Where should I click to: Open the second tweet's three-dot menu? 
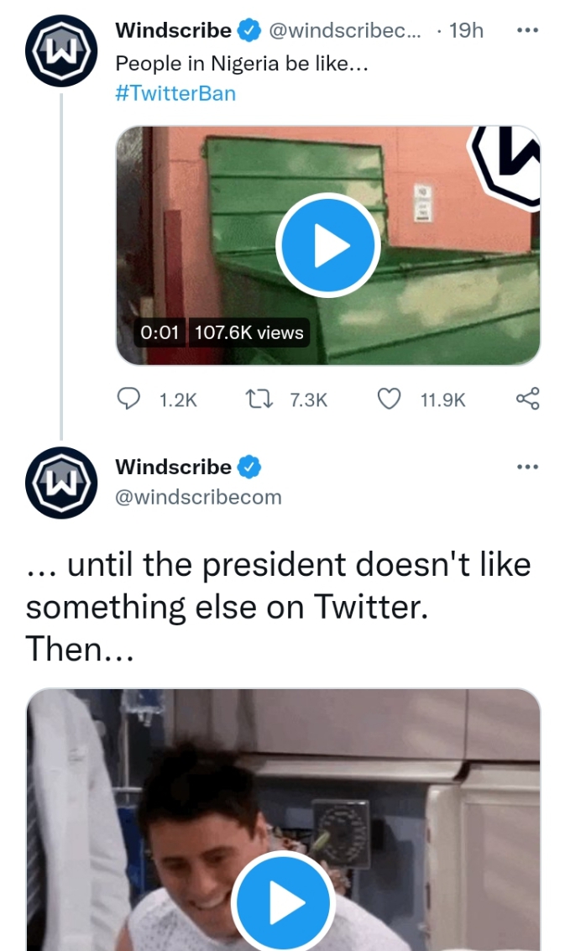point(527,467)
